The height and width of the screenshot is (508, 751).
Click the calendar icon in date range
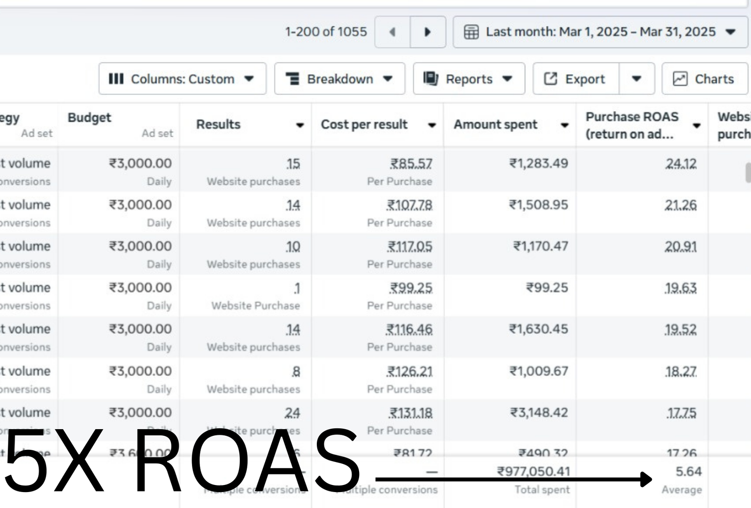[x=471, y=32]
